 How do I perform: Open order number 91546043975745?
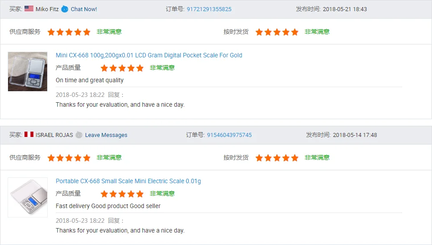click(x=229, y=135)
